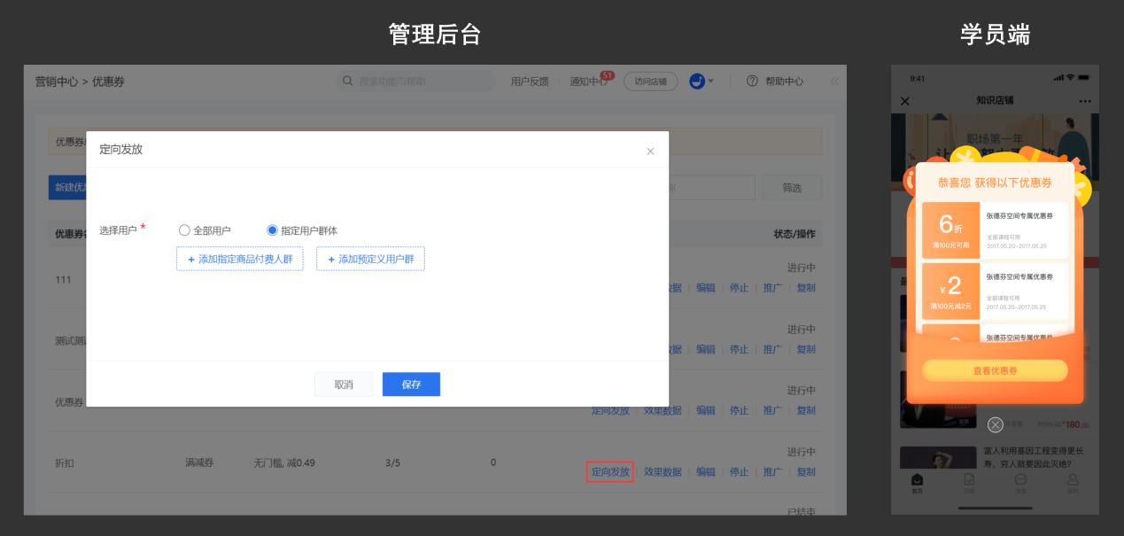The width and height of the screenshot is (1124, 536).
Task: Collapse panel with double chevron icon
Action: (x=834, y=82)
